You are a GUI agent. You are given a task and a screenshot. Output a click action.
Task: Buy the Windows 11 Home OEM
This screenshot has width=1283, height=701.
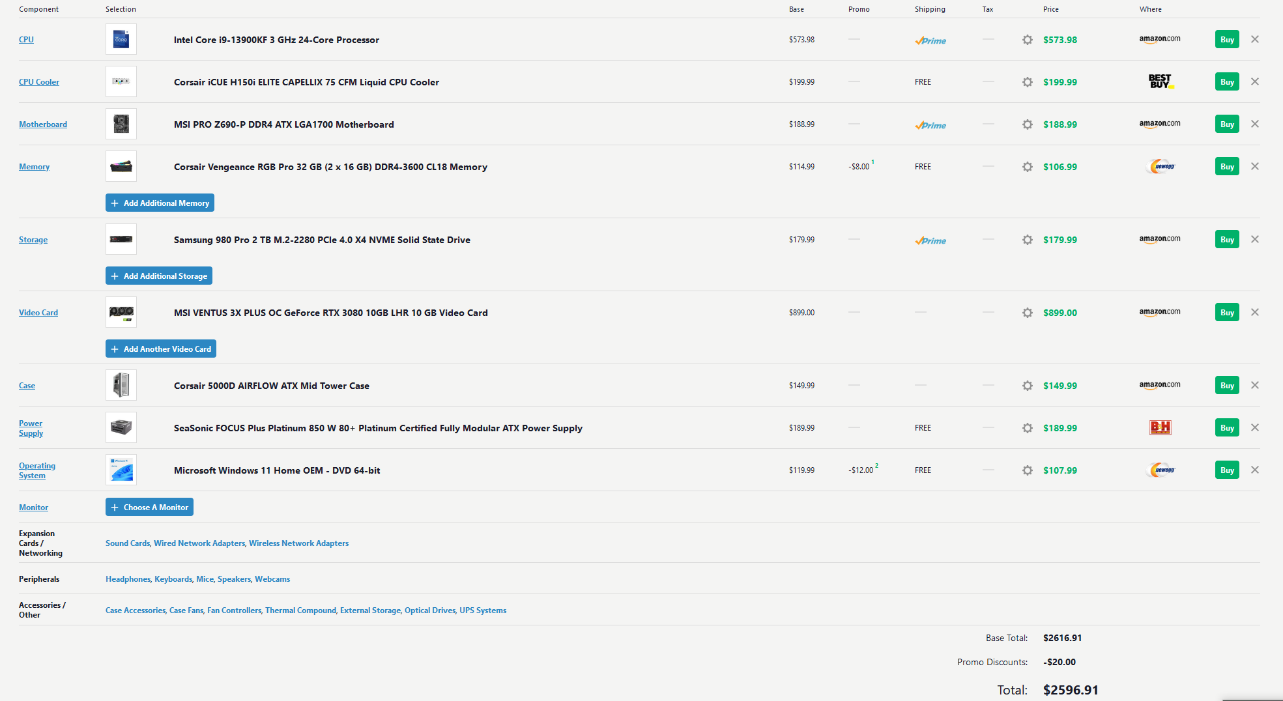1227,470
